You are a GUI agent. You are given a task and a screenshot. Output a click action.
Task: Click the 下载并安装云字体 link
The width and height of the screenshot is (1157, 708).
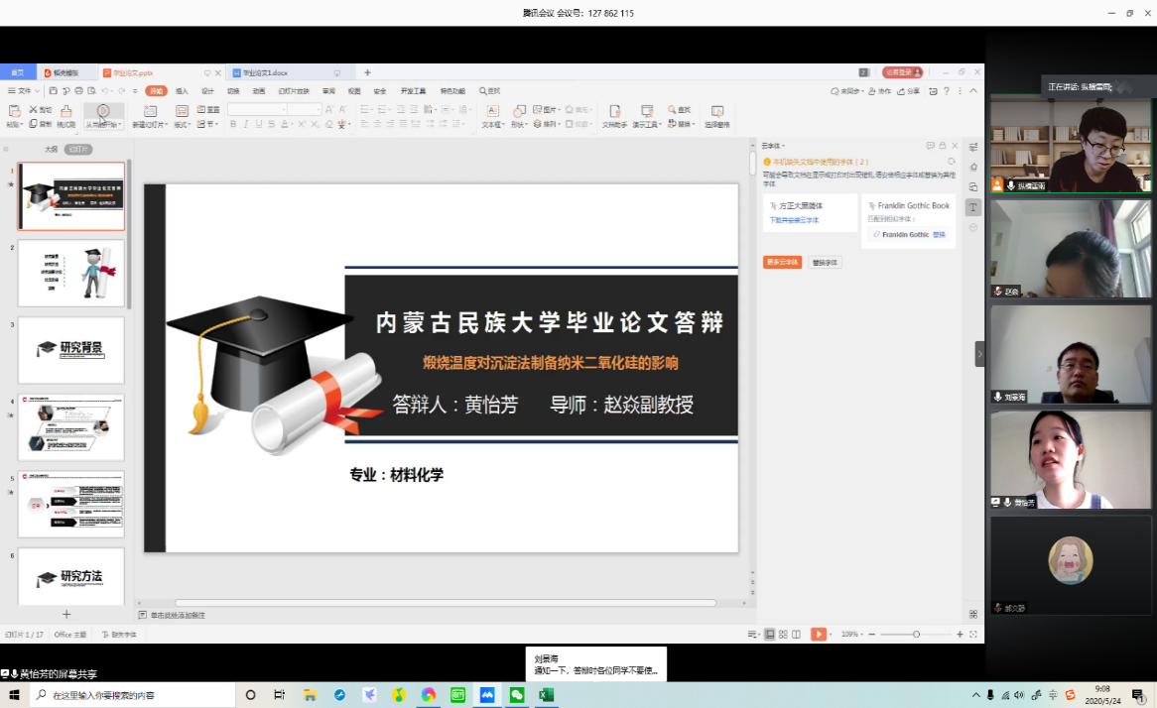(x=794, y=220)
